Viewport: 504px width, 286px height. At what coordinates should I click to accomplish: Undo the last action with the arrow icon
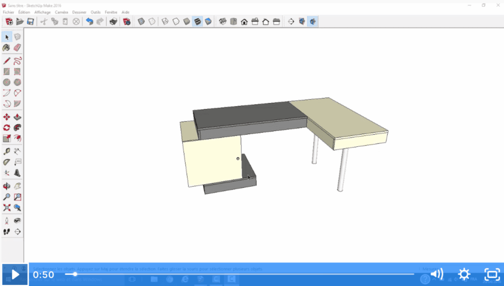[x=90, y=22]
